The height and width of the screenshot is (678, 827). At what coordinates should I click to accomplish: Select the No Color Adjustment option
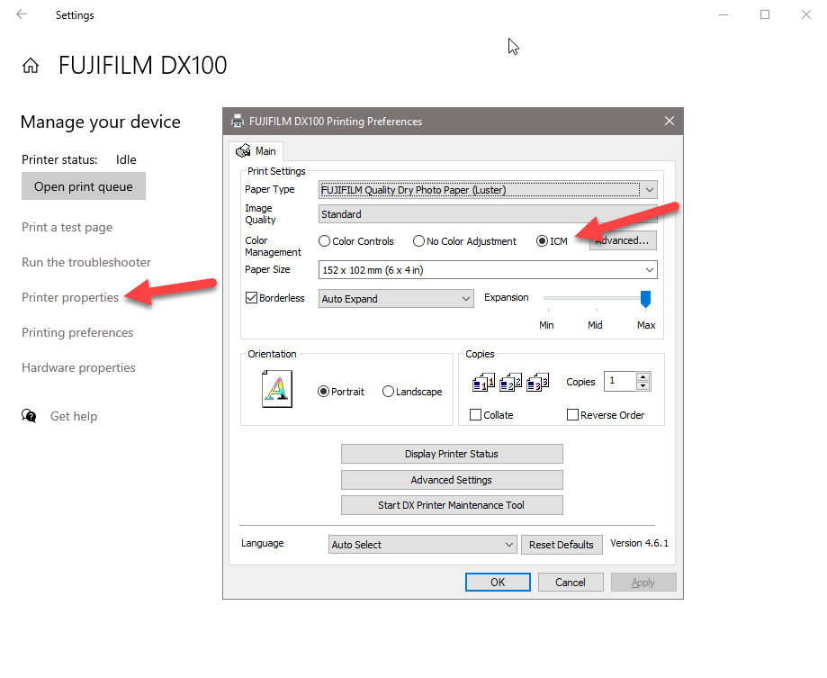coord(418,241)
